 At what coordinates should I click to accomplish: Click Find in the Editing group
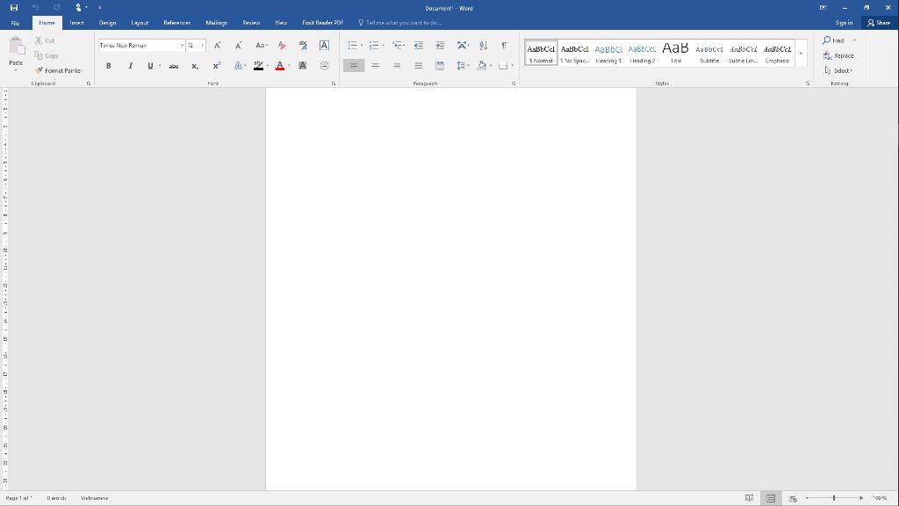click(x=834, y=40)
